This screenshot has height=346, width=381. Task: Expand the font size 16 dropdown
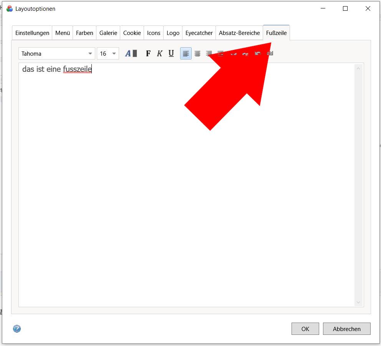coord(108,53)
